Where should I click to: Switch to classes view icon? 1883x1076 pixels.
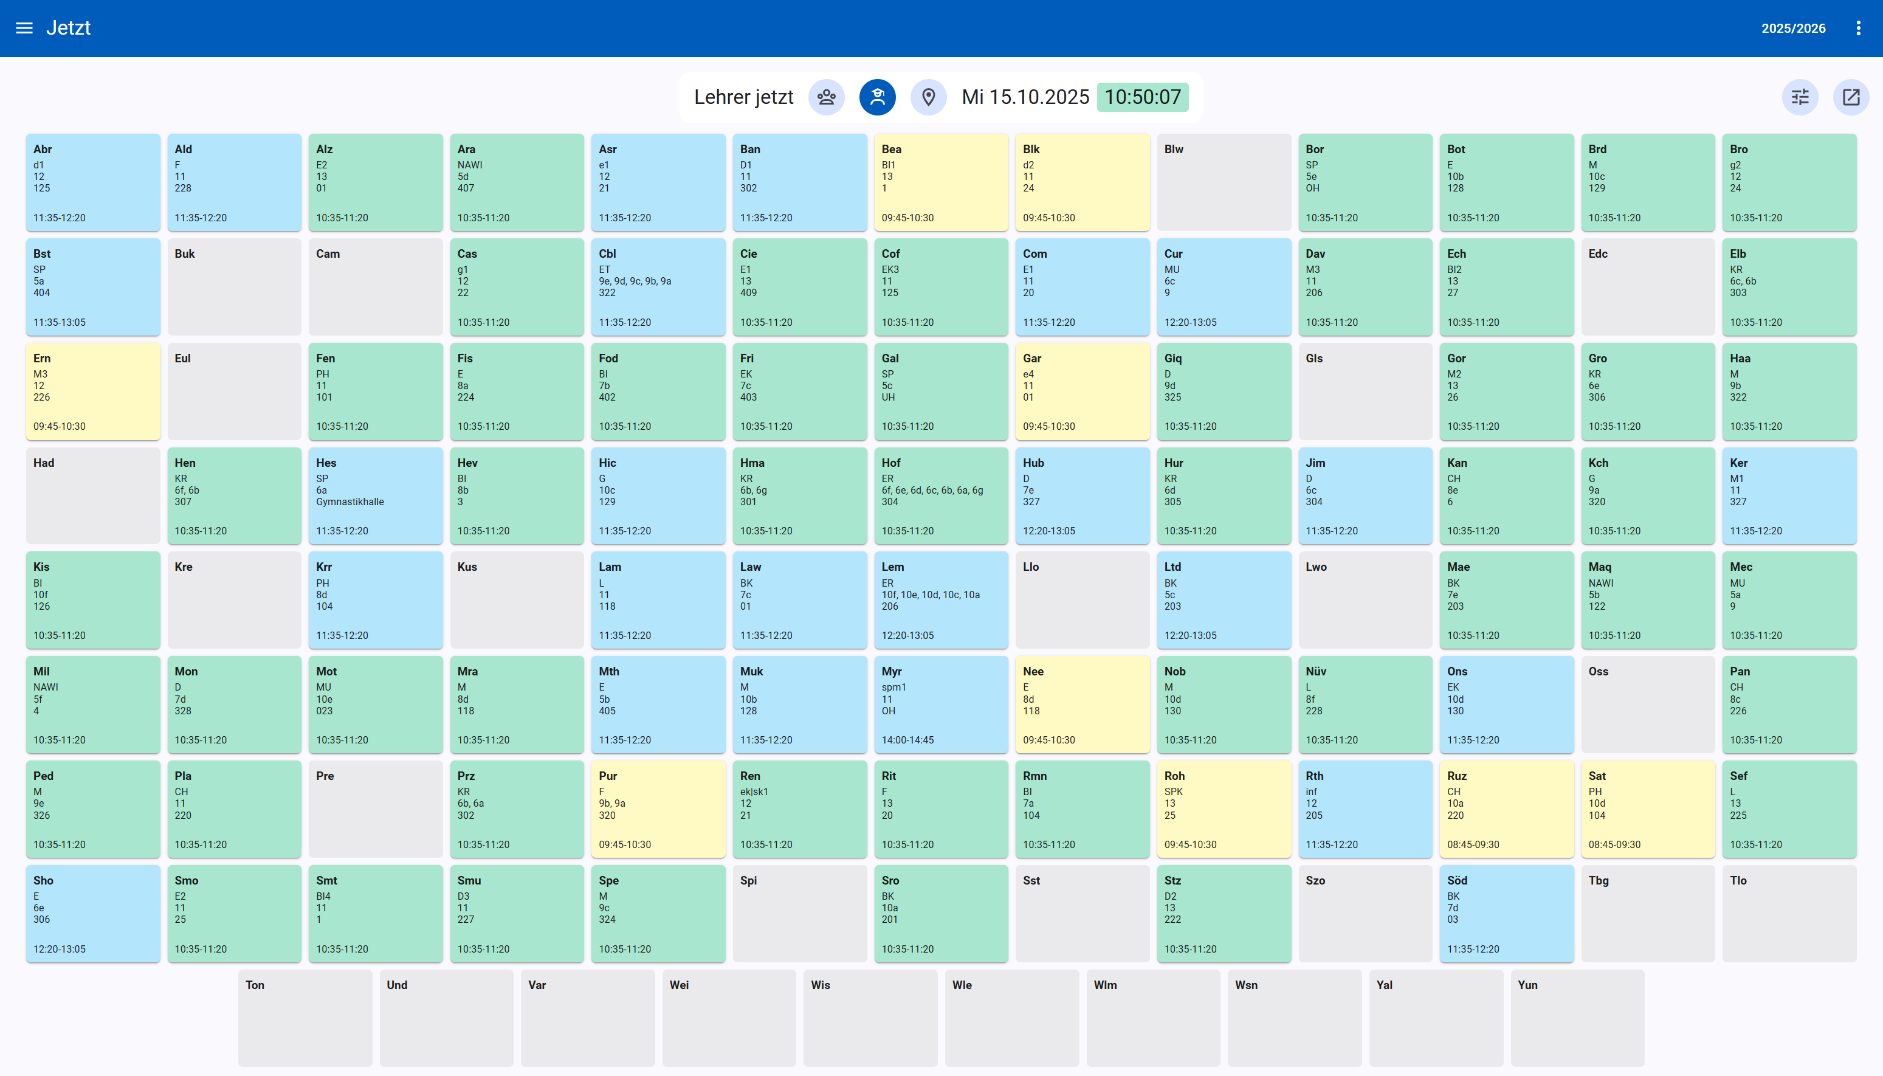[826, 97]
